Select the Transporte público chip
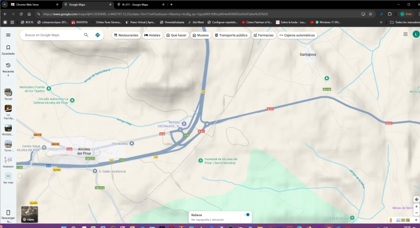420x228 pixels. (x=231, y=35)
